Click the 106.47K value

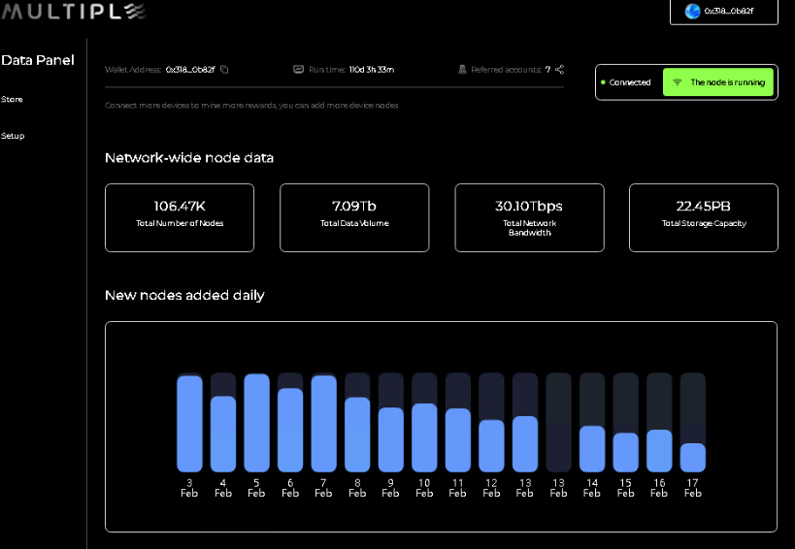(x=180, y=207)
